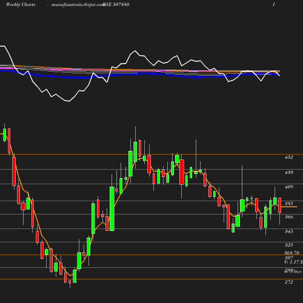Click the "452" price level label

289,157
